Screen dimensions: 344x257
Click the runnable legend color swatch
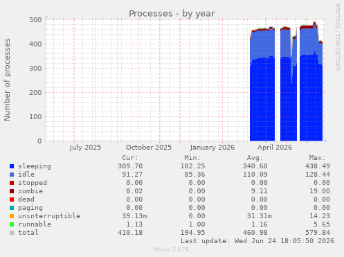[12, 224]
